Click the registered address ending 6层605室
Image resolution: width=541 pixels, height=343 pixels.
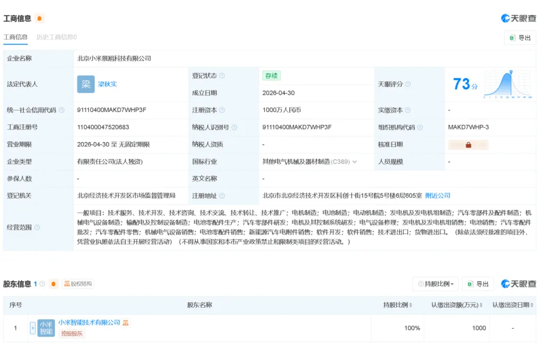tap(342, 196)
